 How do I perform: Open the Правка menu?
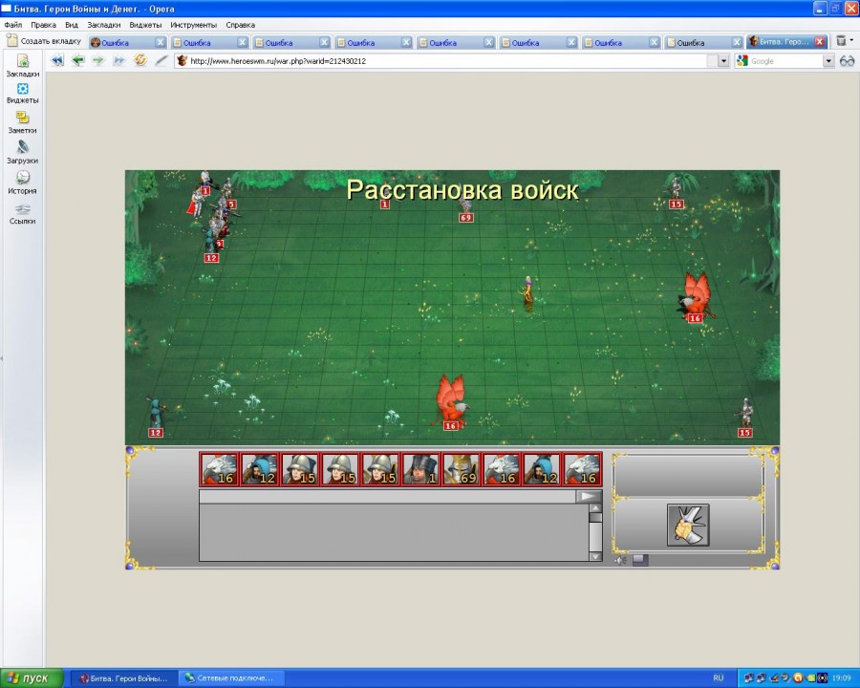tap(43, 25)
